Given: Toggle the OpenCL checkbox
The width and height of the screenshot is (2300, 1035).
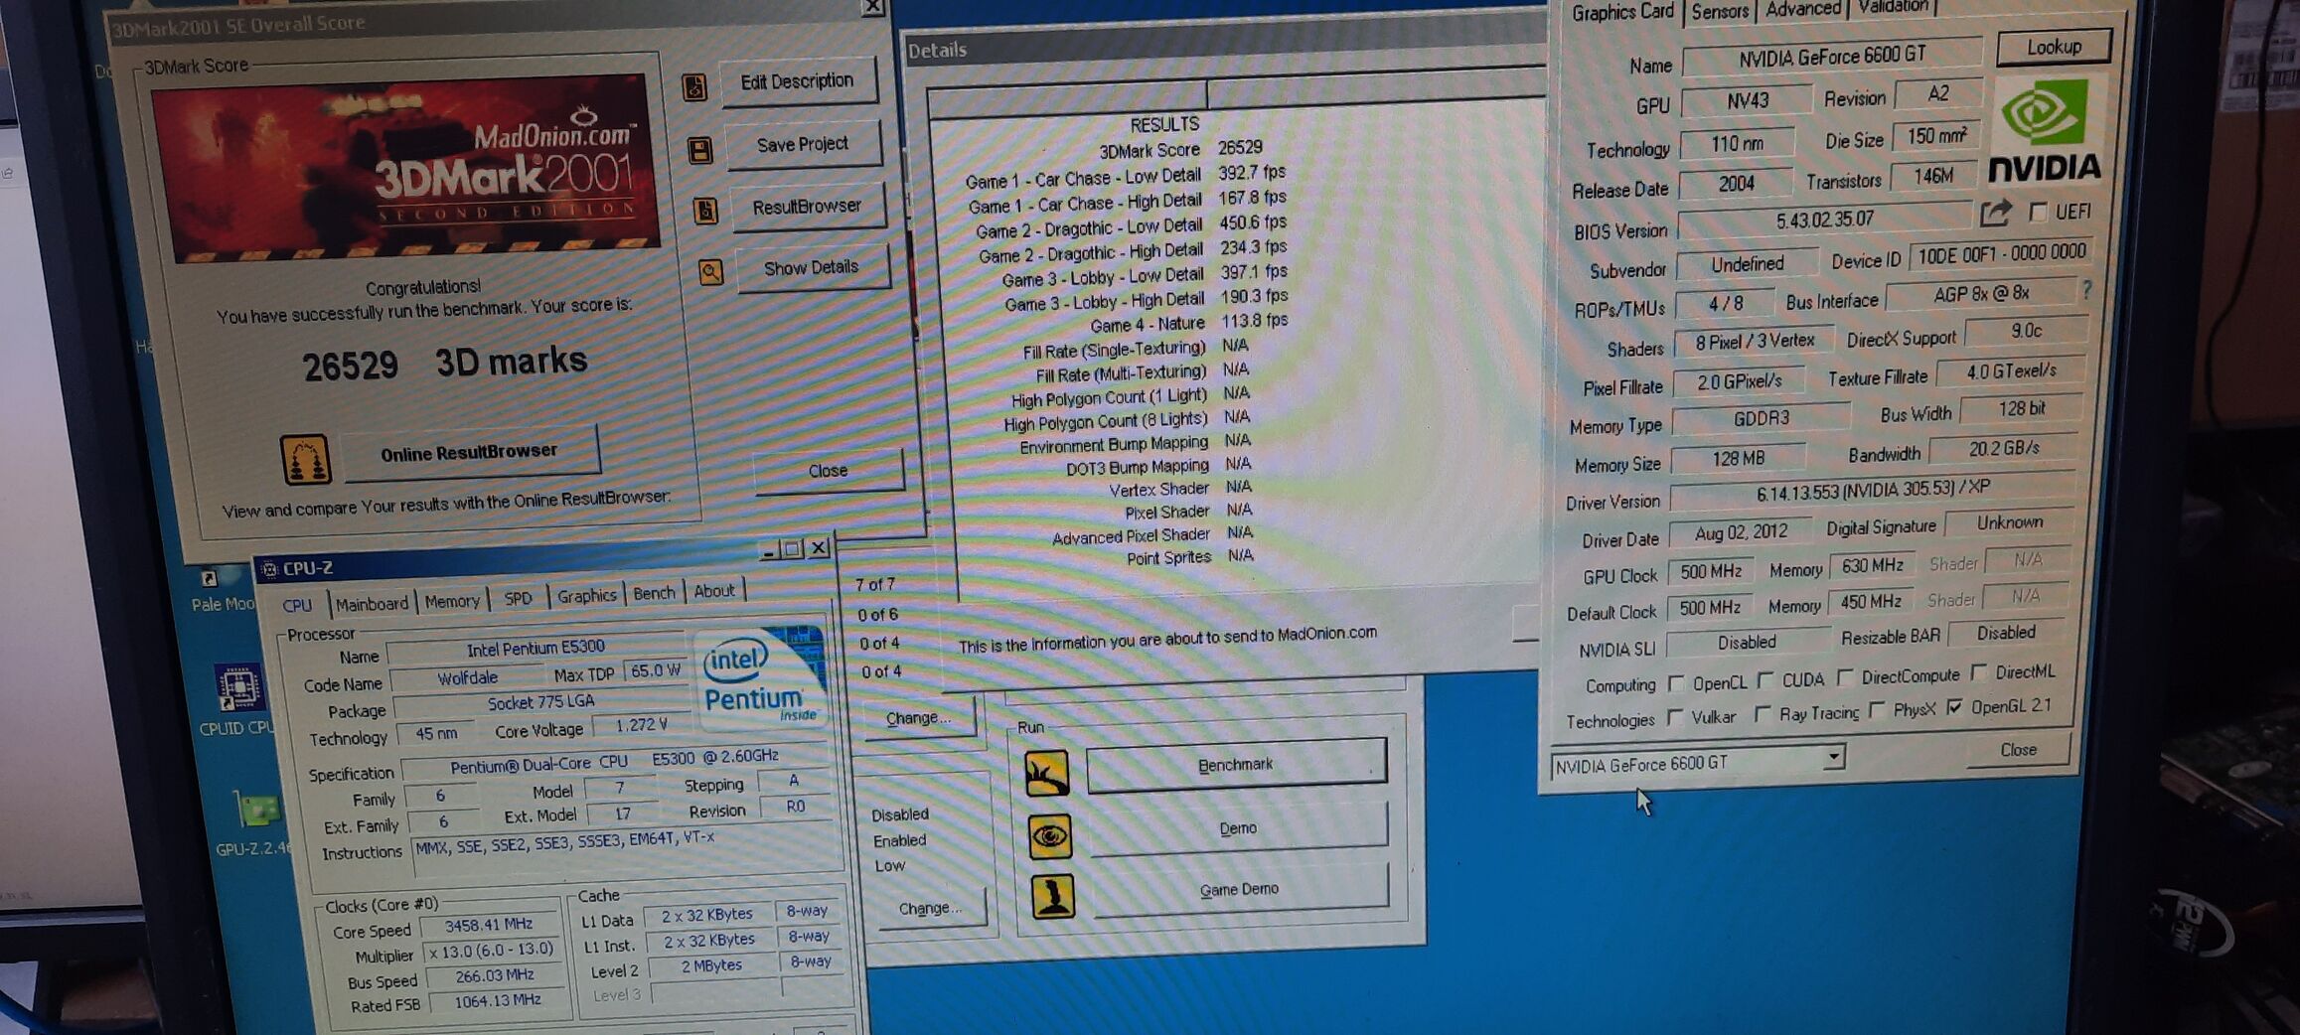Looking at the screenshot, I should coord(1676,682).
